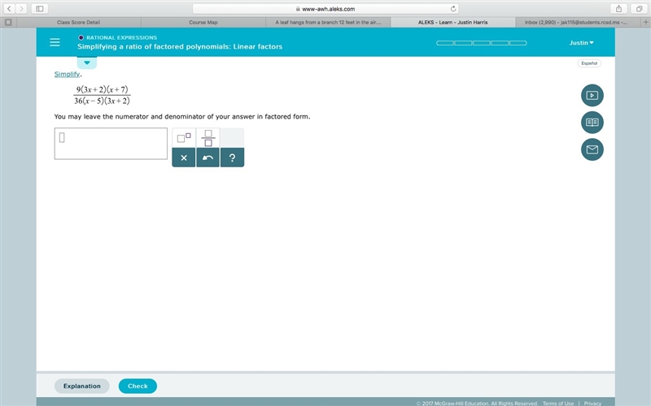Switch to the Course Map tab
The height and width of the screenshot is (406, 651).
pos(203,23)
